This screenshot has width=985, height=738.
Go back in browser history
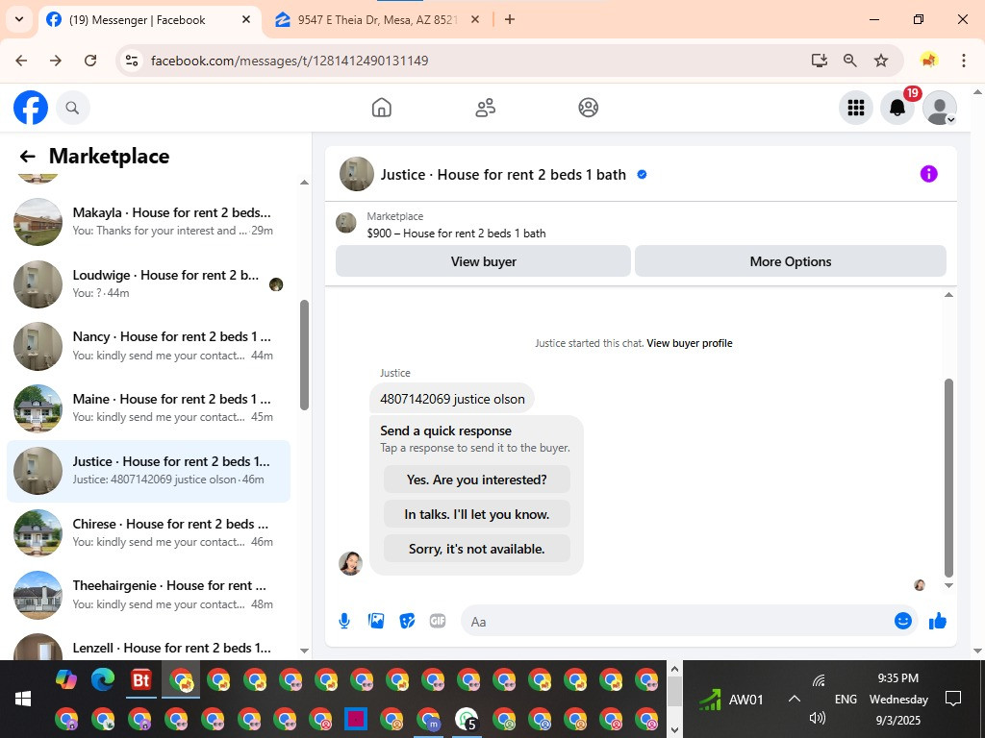point(21,61)
